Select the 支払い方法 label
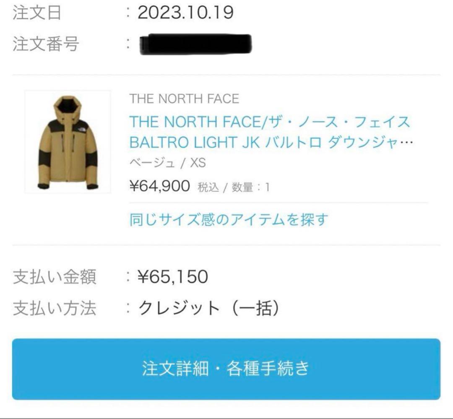The height and width of the screenshot is (419, 453). point(55,308)
